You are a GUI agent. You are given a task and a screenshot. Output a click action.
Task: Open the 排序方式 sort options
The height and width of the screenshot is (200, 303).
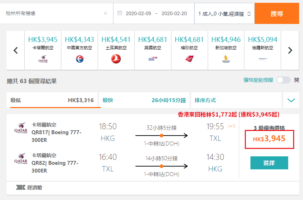[236, 100]
